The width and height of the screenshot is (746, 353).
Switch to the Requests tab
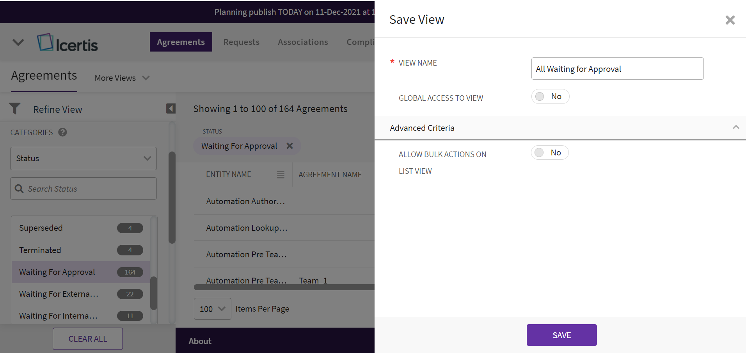241,42
